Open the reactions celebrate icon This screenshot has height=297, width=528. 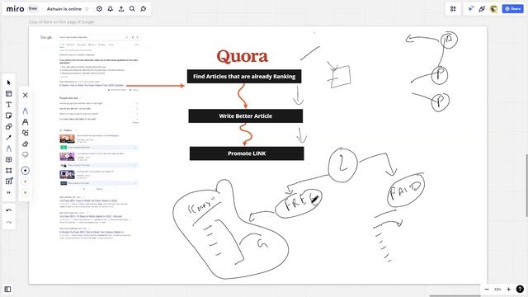482,9
